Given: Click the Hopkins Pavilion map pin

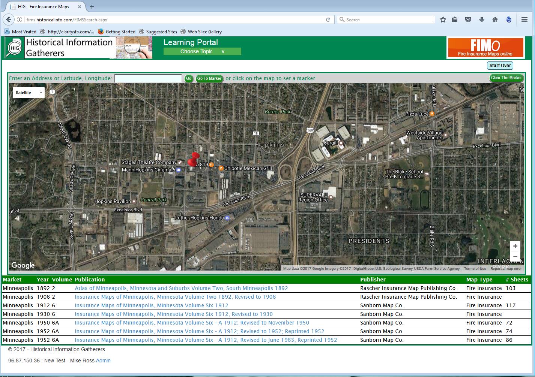Looking at the screenshot, I should (134, 201).
